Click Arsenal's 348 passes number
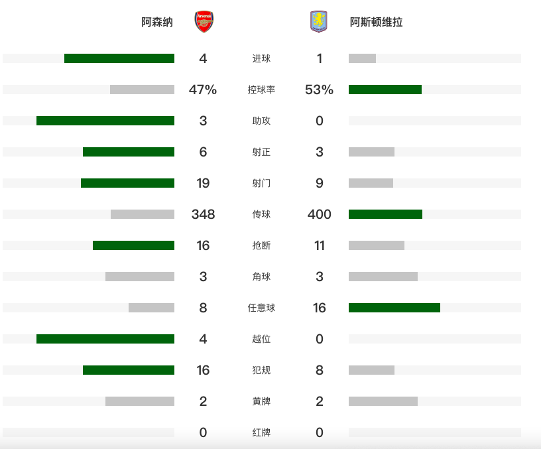The height and width of the screenshot is (449, 541). (x=203, y=214)
